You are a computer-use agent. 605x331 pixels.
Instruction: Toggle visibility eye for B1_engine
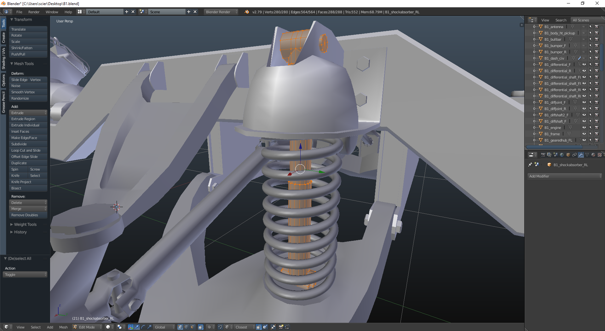point(584,128)
